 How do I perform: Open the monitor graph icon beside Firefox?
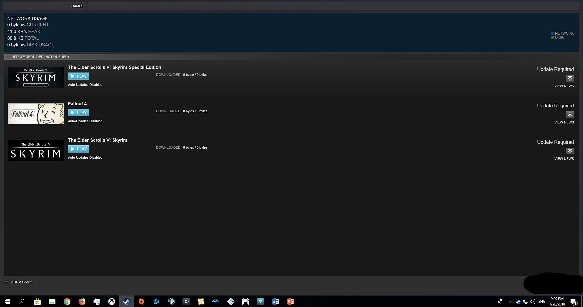97,302
